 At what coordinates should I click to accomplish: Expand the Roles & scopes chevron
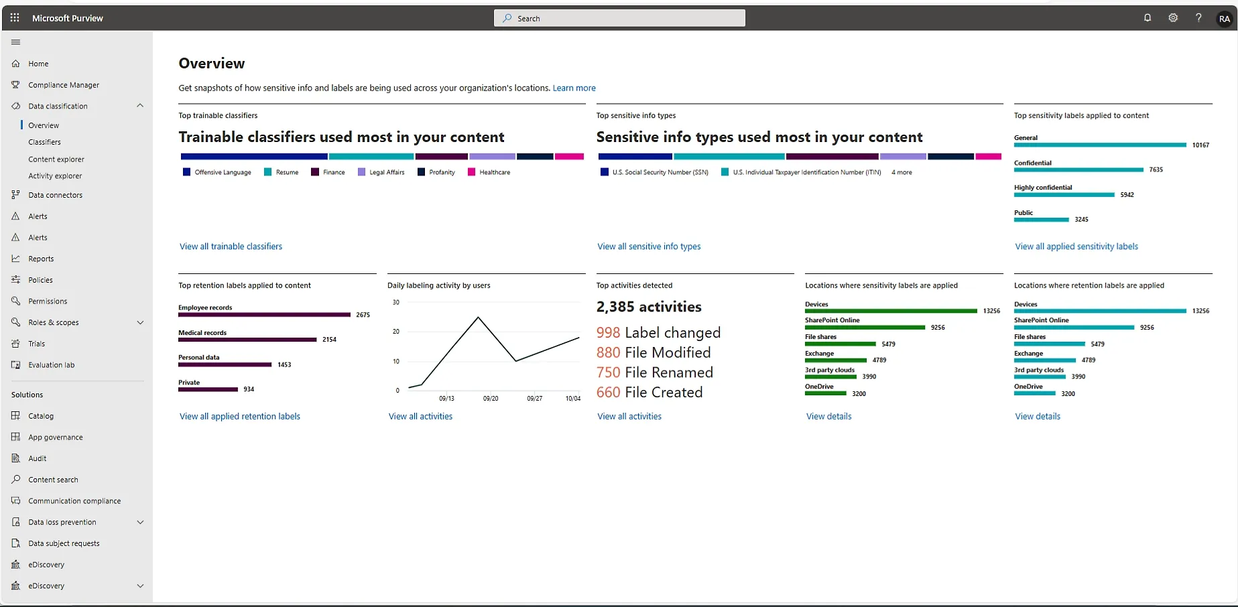click(140, 322)
